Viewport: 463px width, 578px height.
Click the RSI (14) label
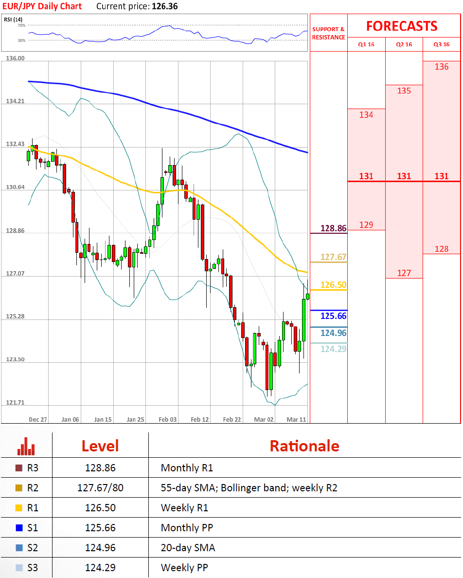[x=13, y=19]
